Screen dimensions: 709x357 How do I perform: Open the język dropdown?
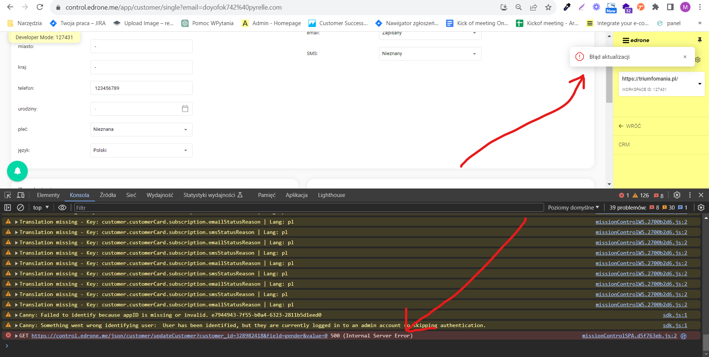pos(141,150)
